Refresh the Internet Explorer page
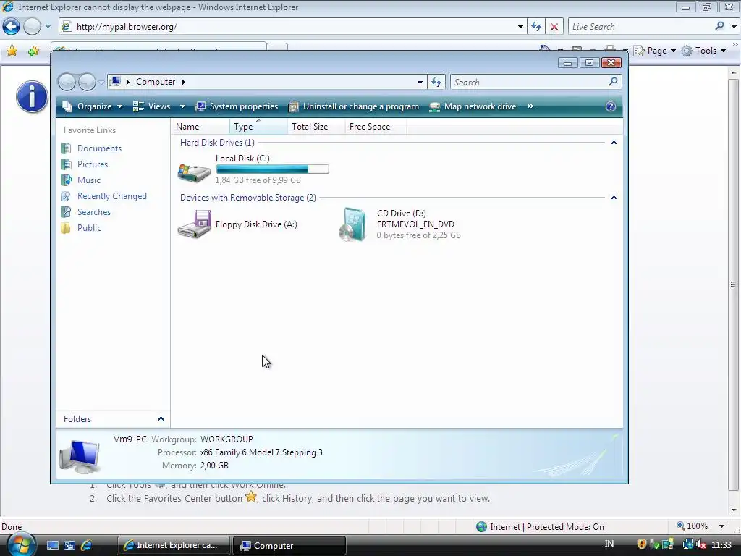741x556 pixels. point(535,27)
